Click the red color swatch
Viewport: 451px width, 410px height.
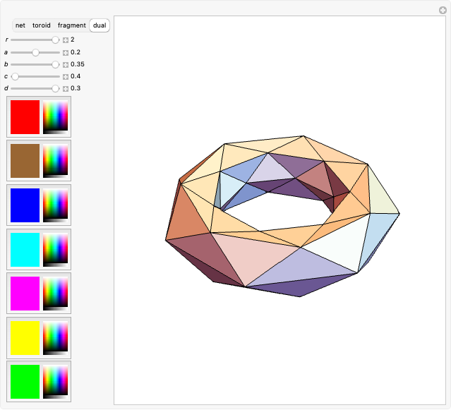25,116
